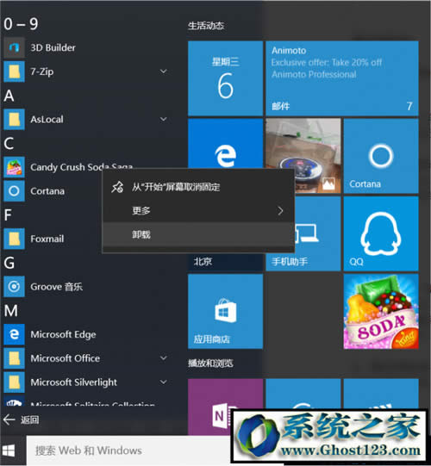Click the 返回 back arrow
431x466 pixels.
[9, 419]
